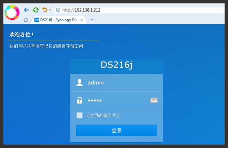Screen dimensions: 228x148
Task: Click the address bar showing 192.138.1.212
Action: coord(139,10)
